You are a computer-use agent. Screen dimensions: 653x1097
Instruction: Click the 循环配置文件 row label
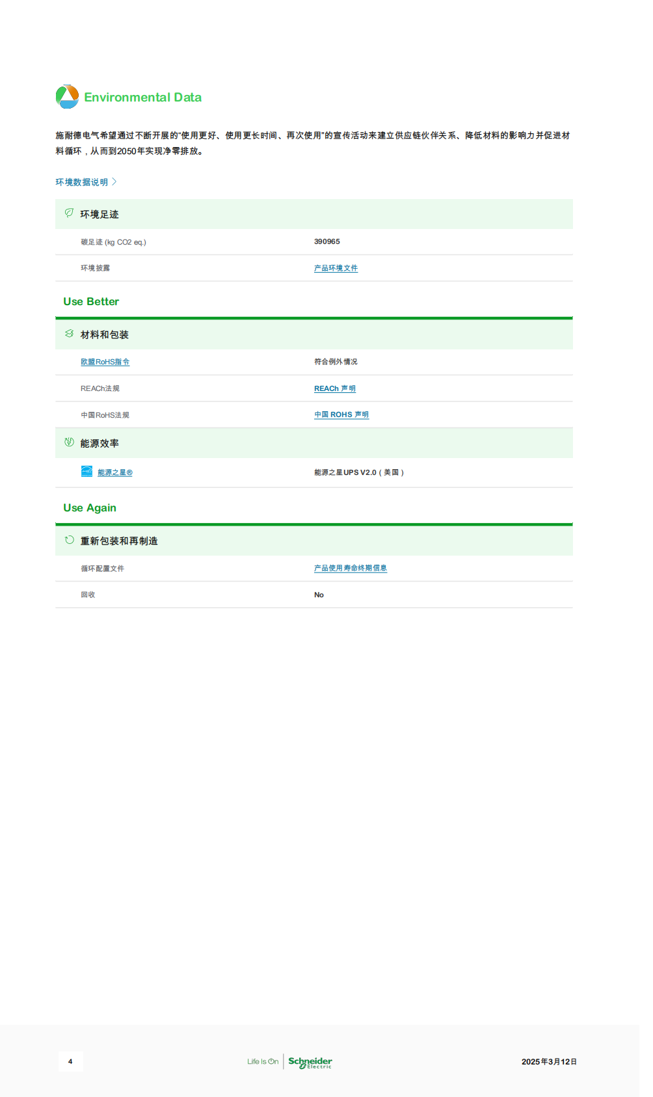pyautogui.click(x=102, y=569)
